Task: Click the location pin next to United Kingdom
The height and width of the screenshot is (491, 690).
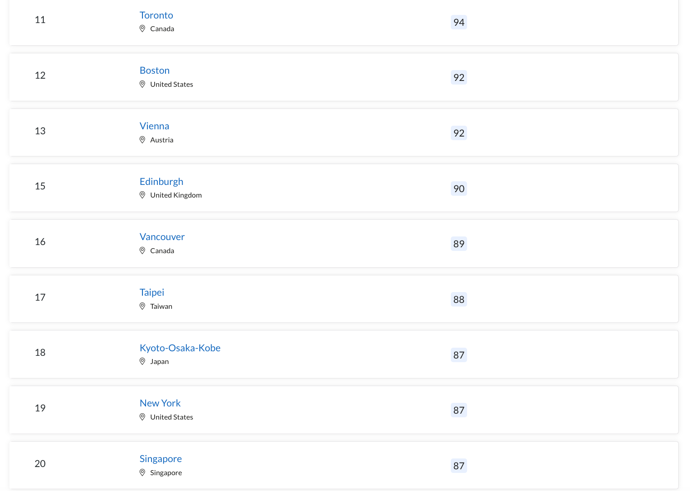Action: tap(142, 195)
